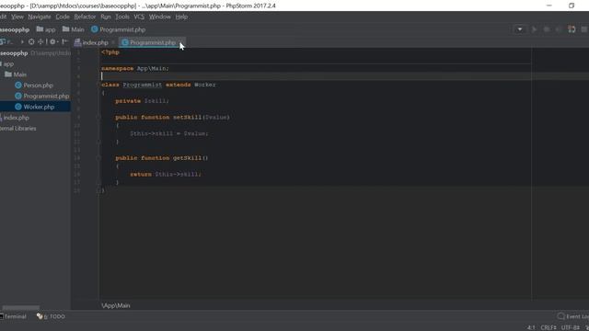
Task: Click the Programmist.php breadcrumb
Action: click(118, 29)
